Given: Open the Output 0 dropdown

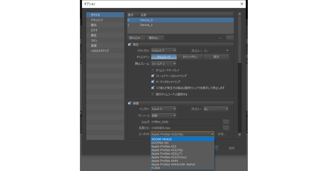Looking at the screenshot, I should tap(163, 51).
